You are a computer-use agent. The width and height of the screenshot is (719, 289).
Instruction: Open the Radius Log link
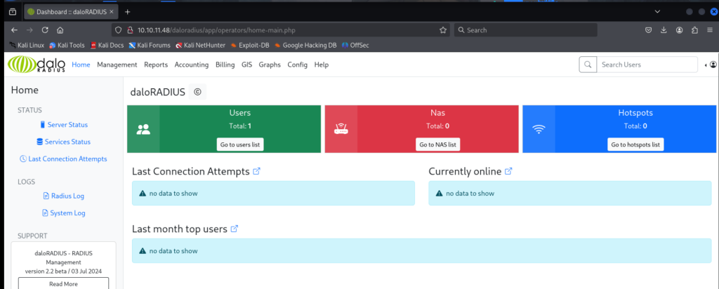67,196
